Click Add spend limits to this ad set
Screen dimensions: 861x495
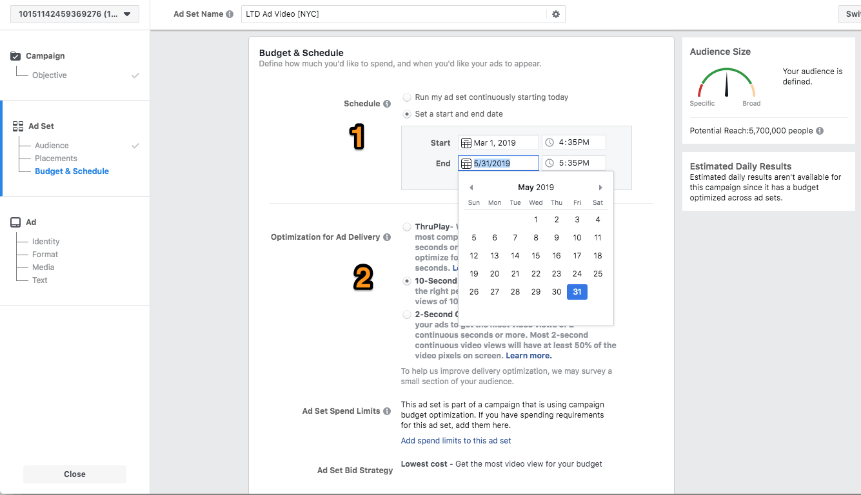[456, 441]
